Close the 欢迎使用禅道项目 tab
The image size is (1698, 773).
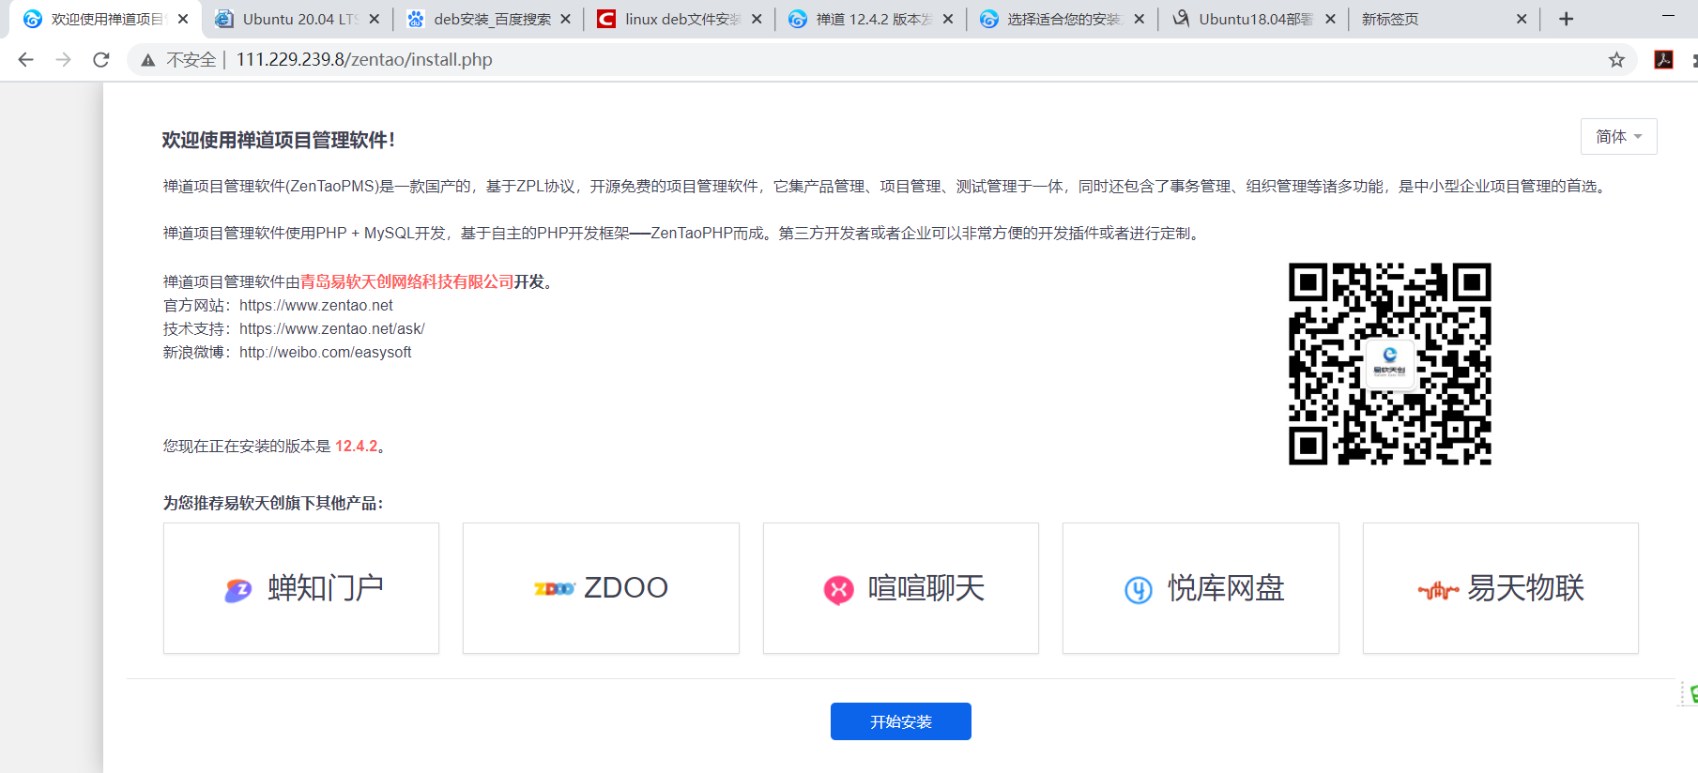pyautogui.click(x=183, y=19)
